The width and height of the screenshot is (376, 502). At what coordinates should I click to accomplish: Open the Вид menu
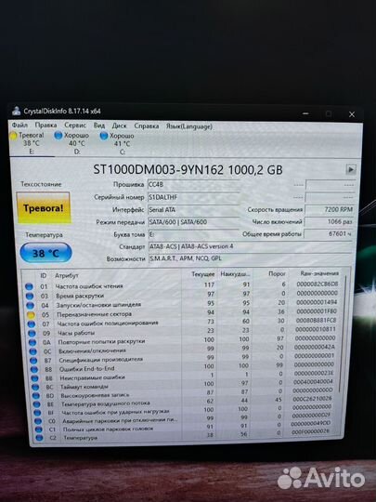(x=99, y=125)
